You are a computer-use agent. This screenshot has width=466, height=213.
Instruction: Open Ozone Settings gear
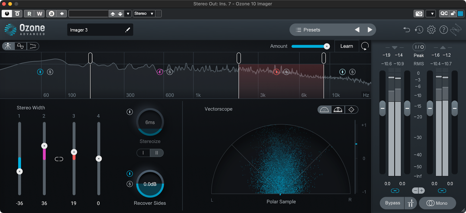(431, 29)
